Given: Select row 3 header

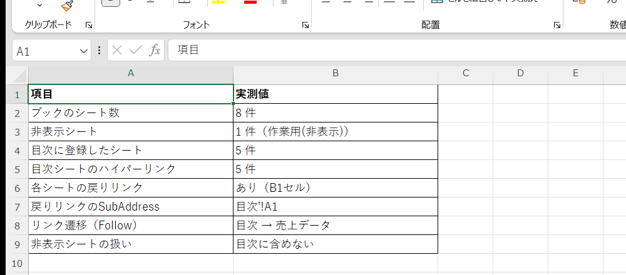Looking at the screenshot, I should point(17,132).
